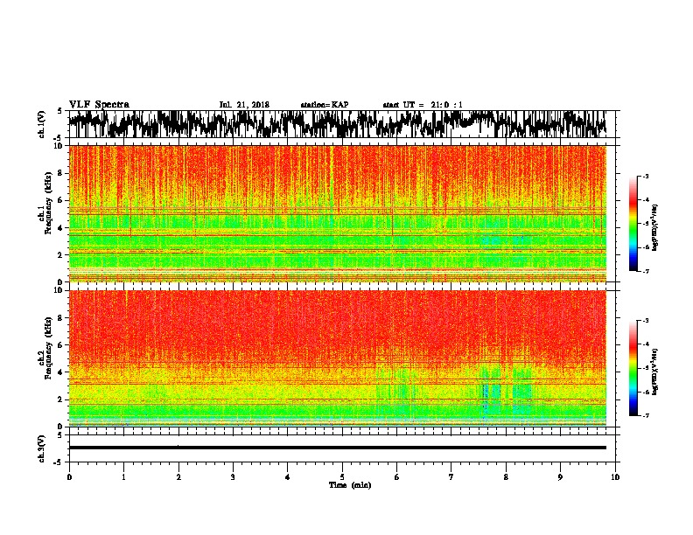The height and width of the screenshot is (535, 693).
Task: Click the '-3' tick on ch.2 colorbar
Action: [646, 320]
